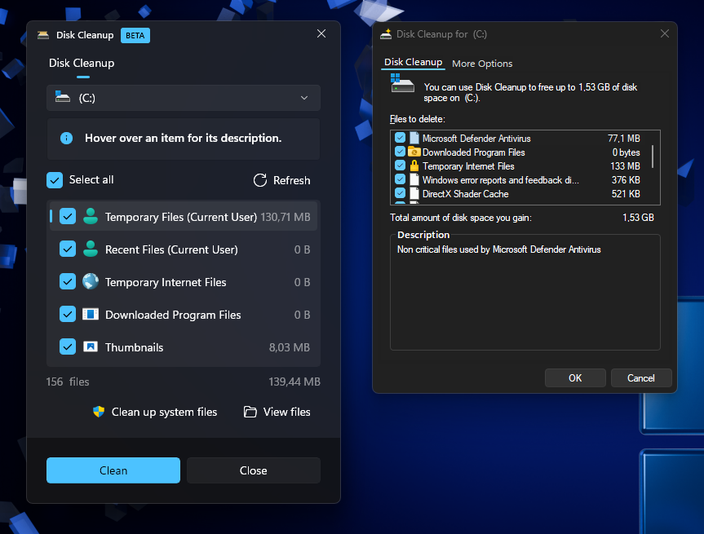Click the large drive icon in the classic dialog
Screen dimensions: 704x534
pos(402,83)
